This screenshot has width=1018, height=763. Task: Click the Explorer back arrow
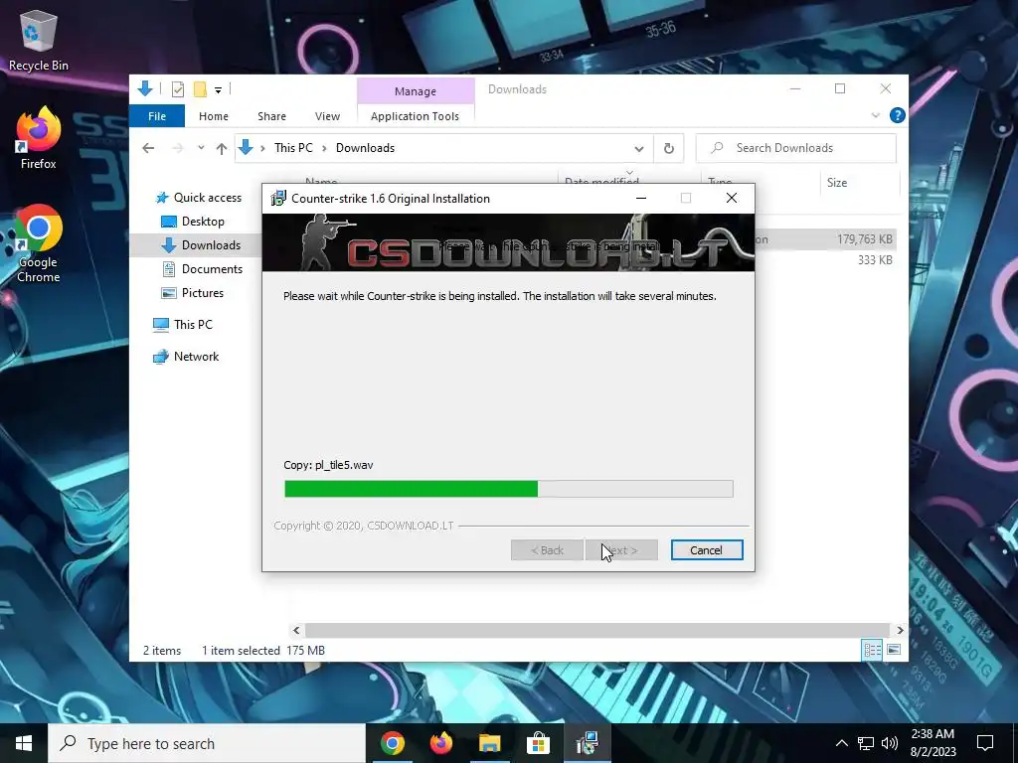point(148,148)
